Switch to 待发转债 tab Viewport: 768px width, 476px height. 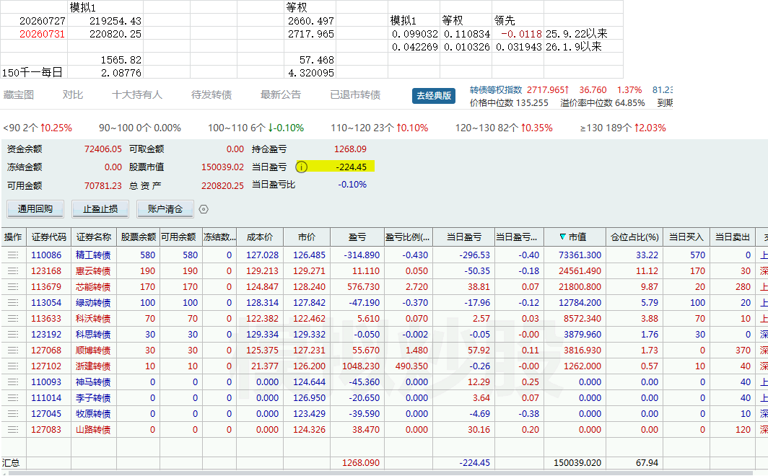point(211,94)
